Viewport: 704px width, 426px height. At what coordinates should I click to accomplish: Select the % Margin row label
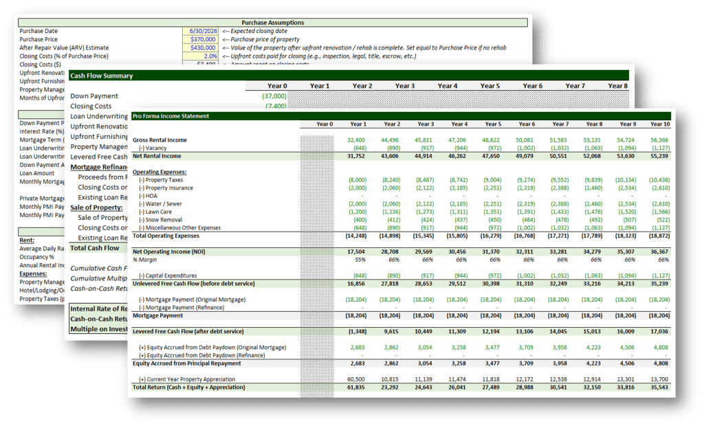click(146, 260)
